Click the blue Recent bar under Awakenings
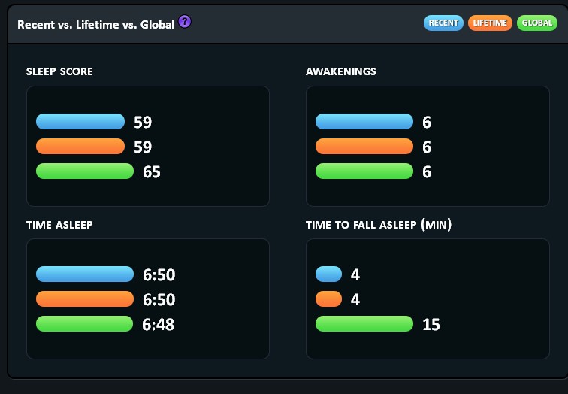The image size is (568, 394). pos(364,122)
